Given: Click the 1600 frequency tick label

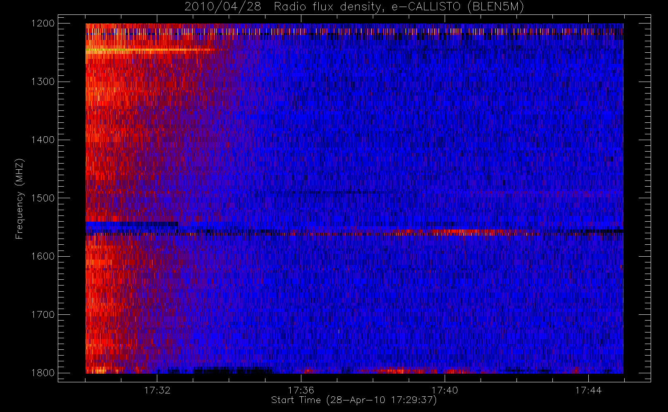Looking at the screenshot, I should point(43,256).
